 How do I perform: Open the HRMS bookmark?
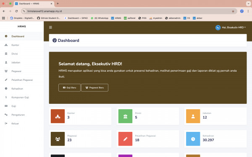[x=116, y=18]
